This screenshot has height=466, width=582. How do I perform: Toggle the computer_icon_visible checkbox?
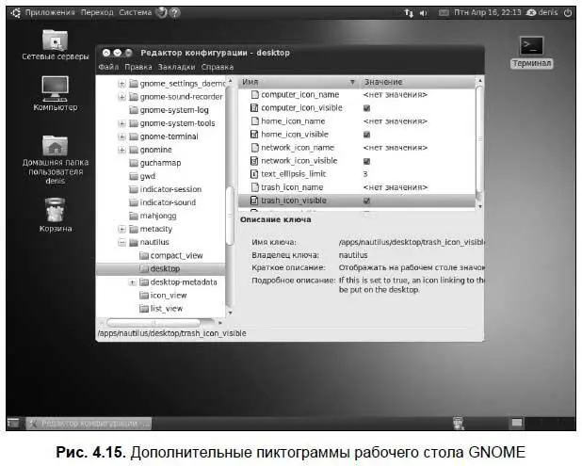(x=366, y=108)
